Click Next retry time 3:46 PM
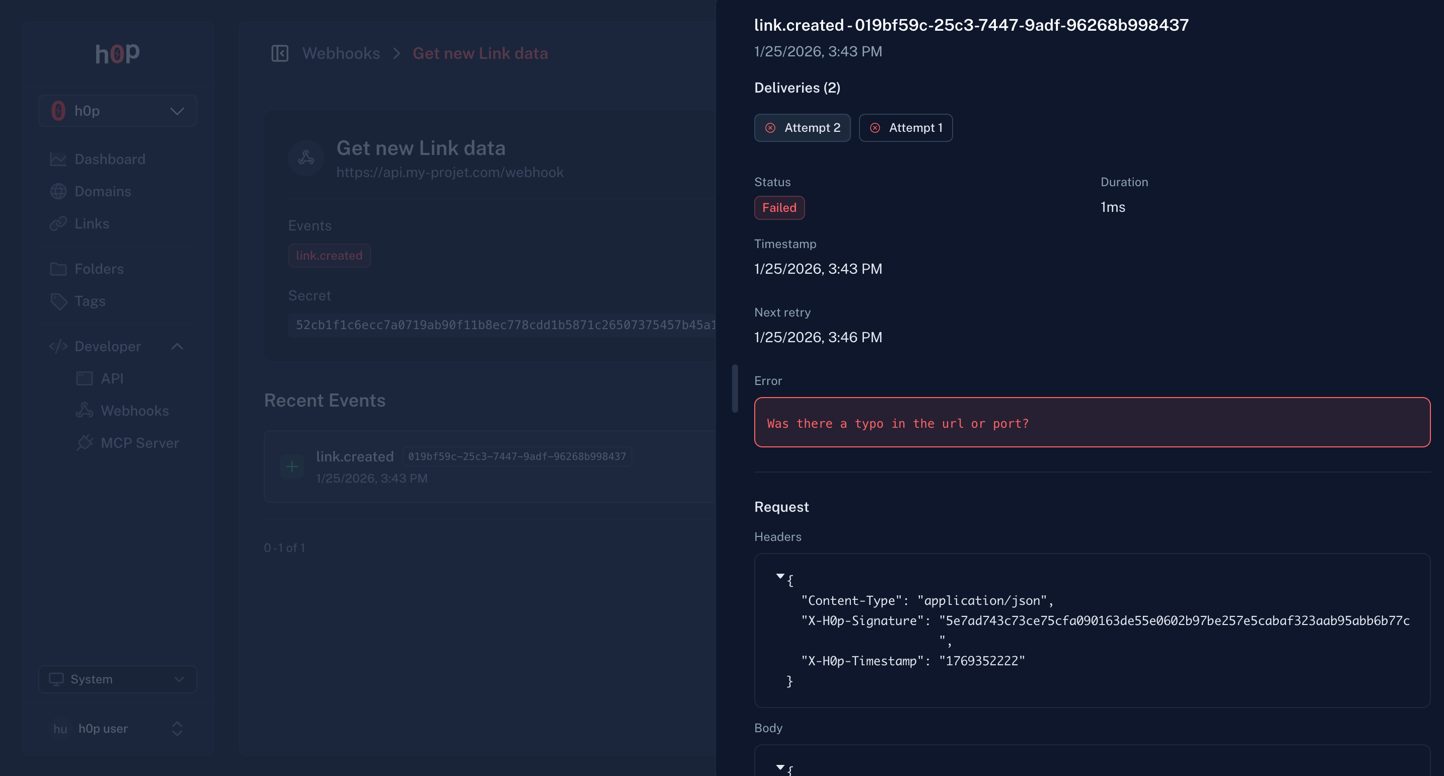Viewport: 1444px width, 776px height. click(818, 337)
